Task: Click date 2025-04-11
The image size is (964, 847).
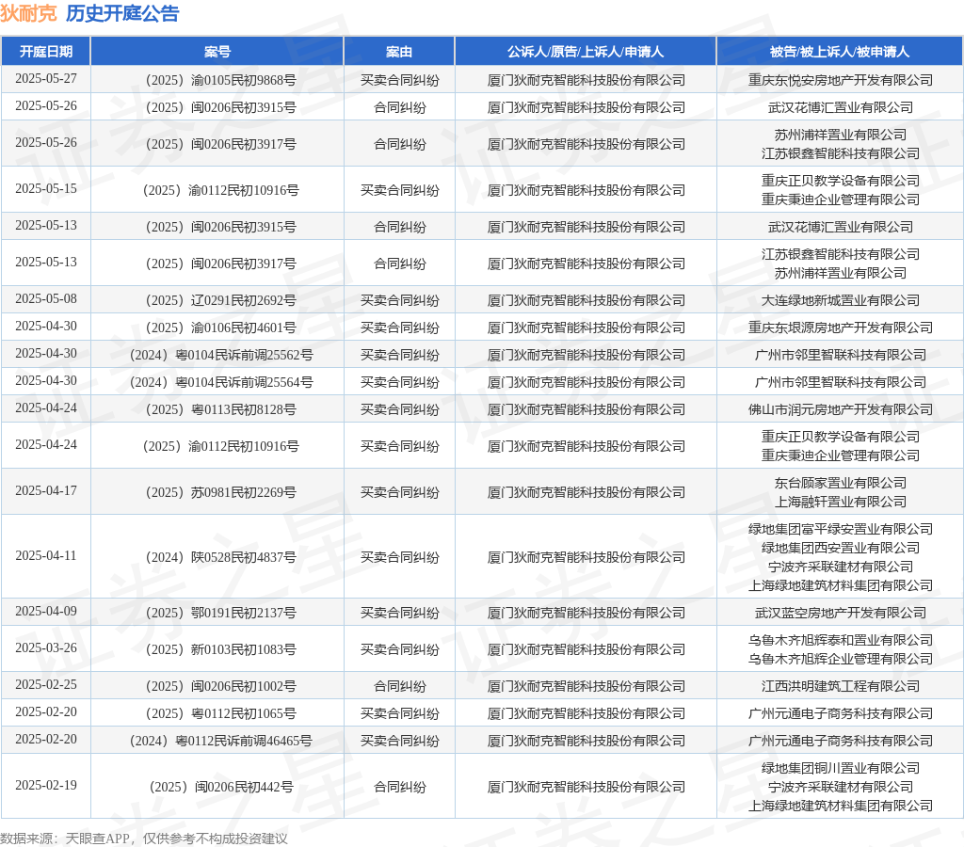Action: pyautogui.click(x=46, y=555)
